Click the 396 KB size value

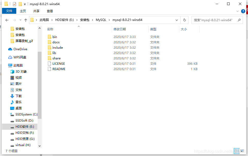[x=192, y=64]
